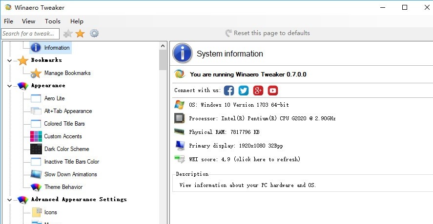Click the Bookmarks category label
433x224 pixels.
tap(46, 60)
